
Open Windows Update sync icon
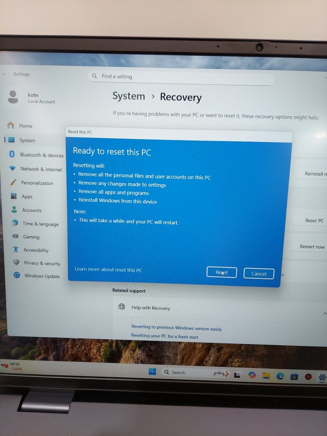click(x=17, y=275)
